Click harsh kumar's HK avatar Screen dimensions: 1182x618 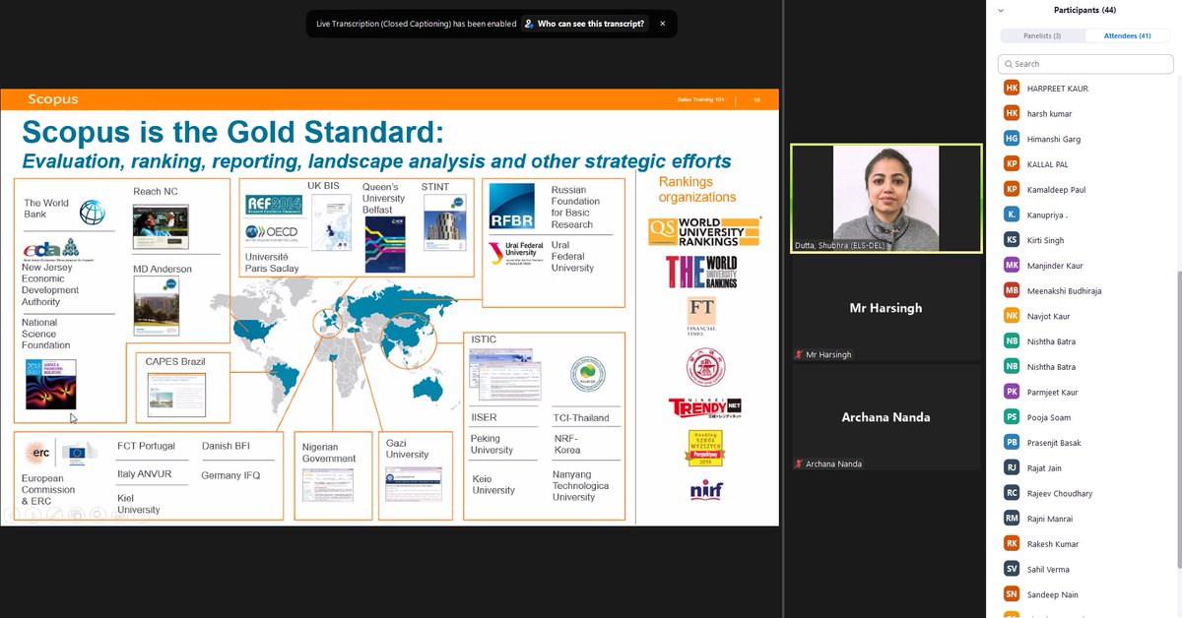point(1012,113)
